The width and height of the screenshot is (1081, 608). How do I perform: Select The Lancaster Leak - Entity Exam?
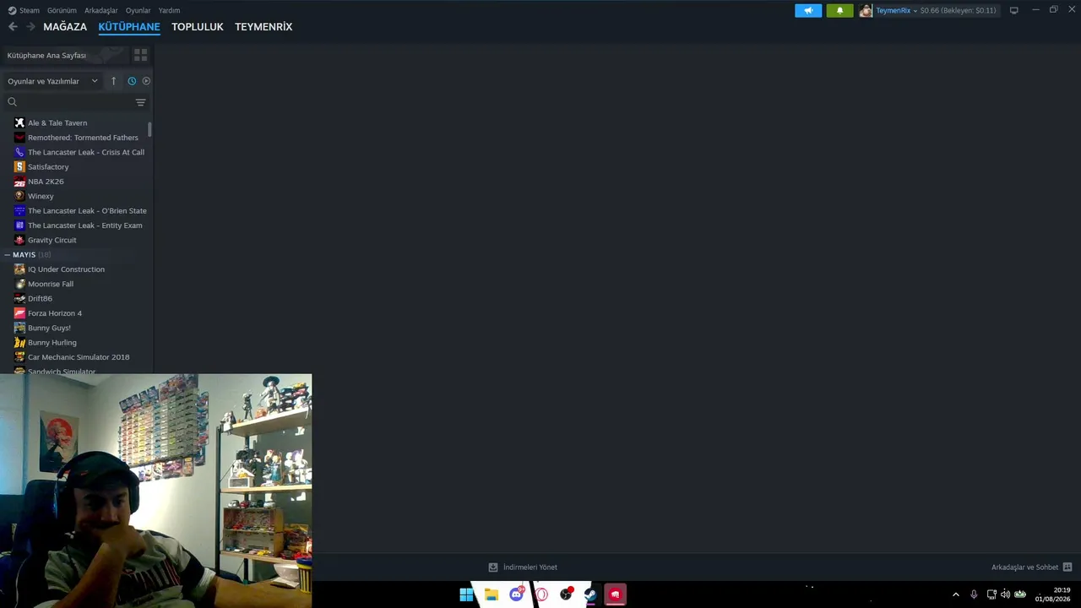pos(84,225)
